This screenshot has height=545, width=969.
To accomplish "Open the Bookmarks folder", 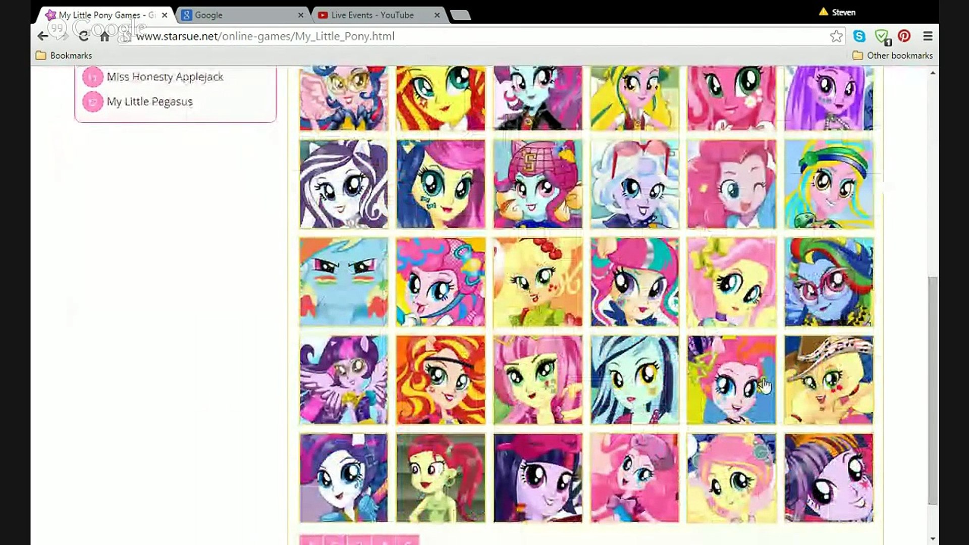I will (x=64, y=56).
